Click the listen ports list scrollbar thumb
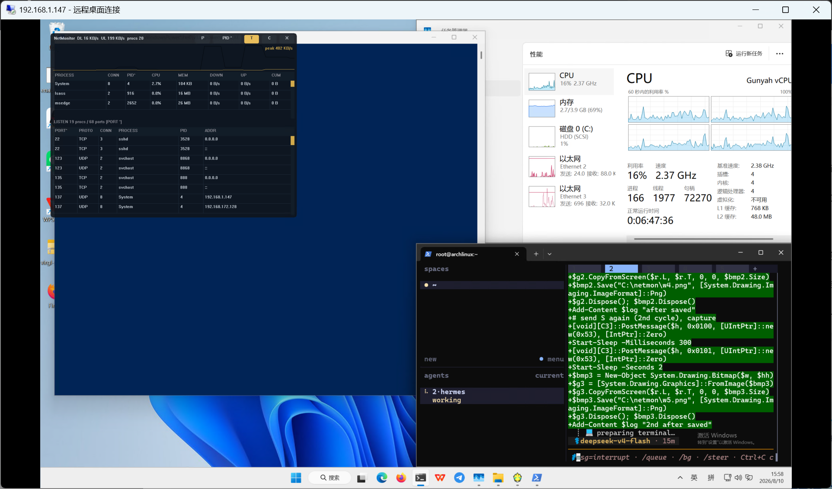The height and width of the screenshot is (489, 832). tap(292, 141)
